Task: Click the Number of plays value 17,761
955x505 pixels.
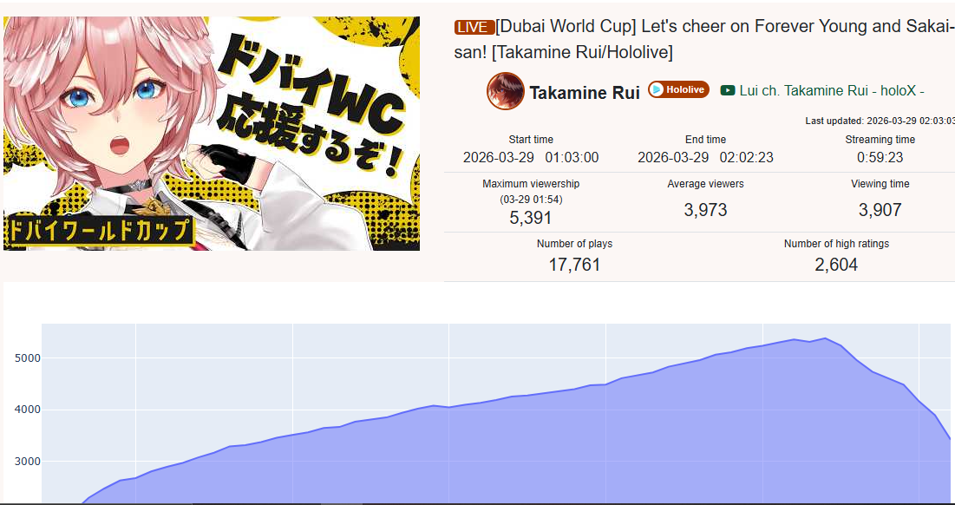Action: [574, 265]
